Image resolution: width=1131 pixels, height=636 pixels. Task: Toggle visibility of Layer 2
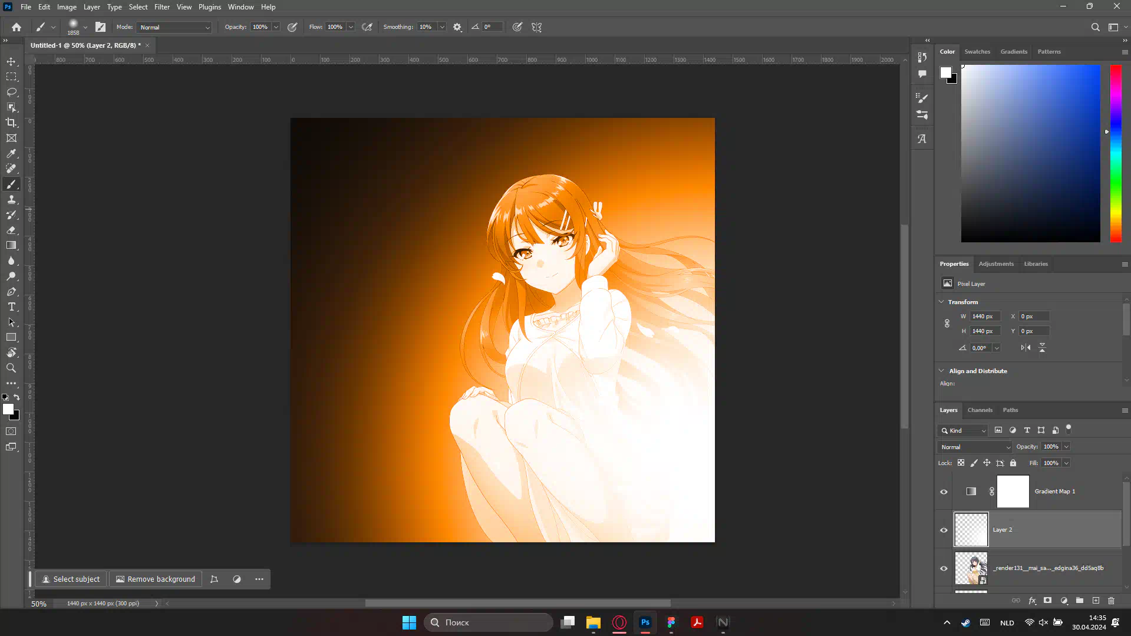[x=944, y=530]
